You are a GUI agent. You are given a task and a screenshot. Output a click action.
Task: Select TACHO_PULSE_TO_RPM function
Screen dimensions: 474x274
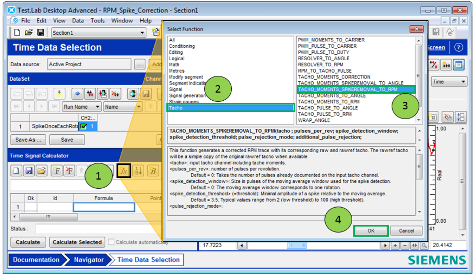tap(325, 114)
